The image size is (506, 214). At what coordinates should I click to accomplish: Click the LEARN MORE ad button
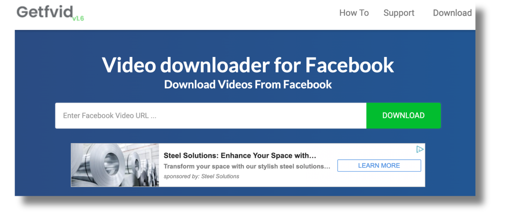tap(379, 165)
